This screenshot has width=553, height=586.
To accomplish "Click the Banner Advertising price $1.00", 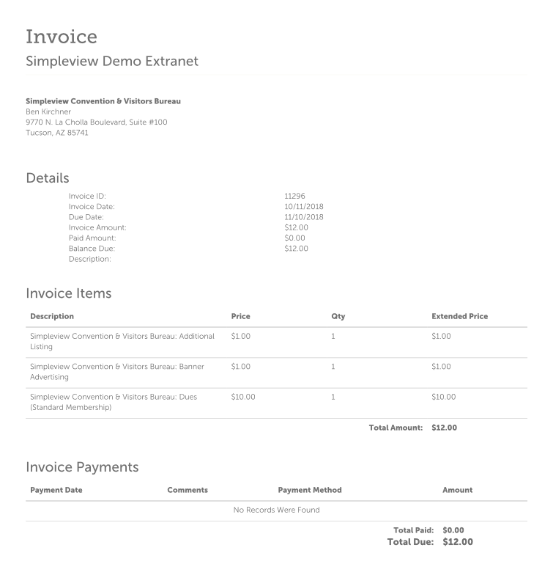I will (x=241, y=366).
